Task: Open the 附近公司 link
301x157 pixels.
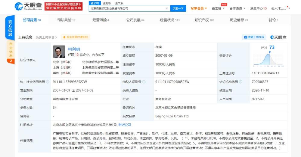Action: (125, 125)
